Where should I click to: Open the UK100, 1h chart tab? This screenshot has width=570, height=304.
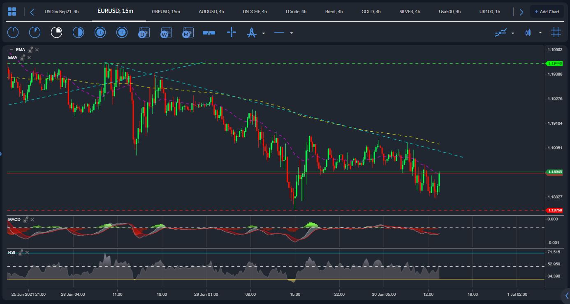pyautogui.click(x=490, y=12)
